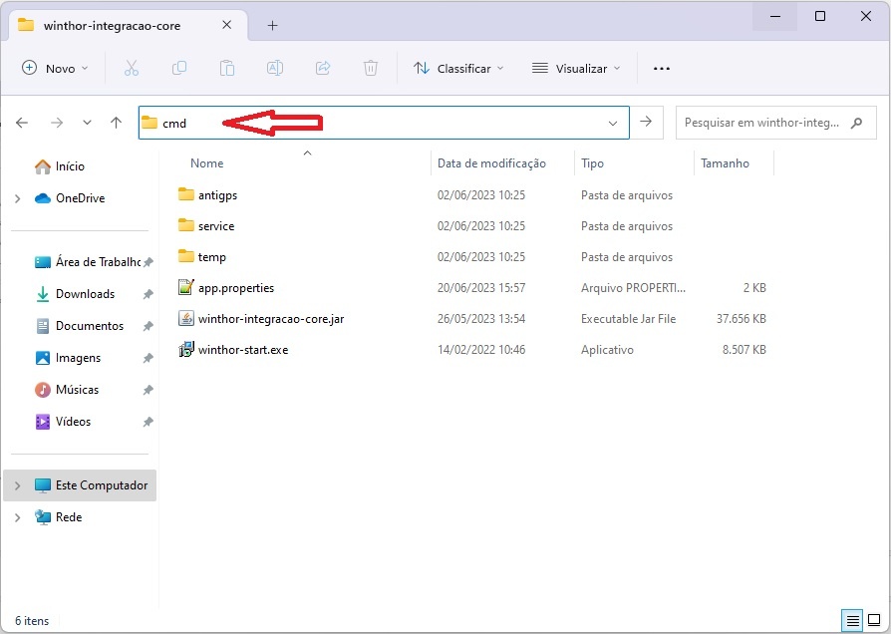The image size is (891, 634).
Task: Open Documentos in navigation pane
Action: tap(90, 326)
